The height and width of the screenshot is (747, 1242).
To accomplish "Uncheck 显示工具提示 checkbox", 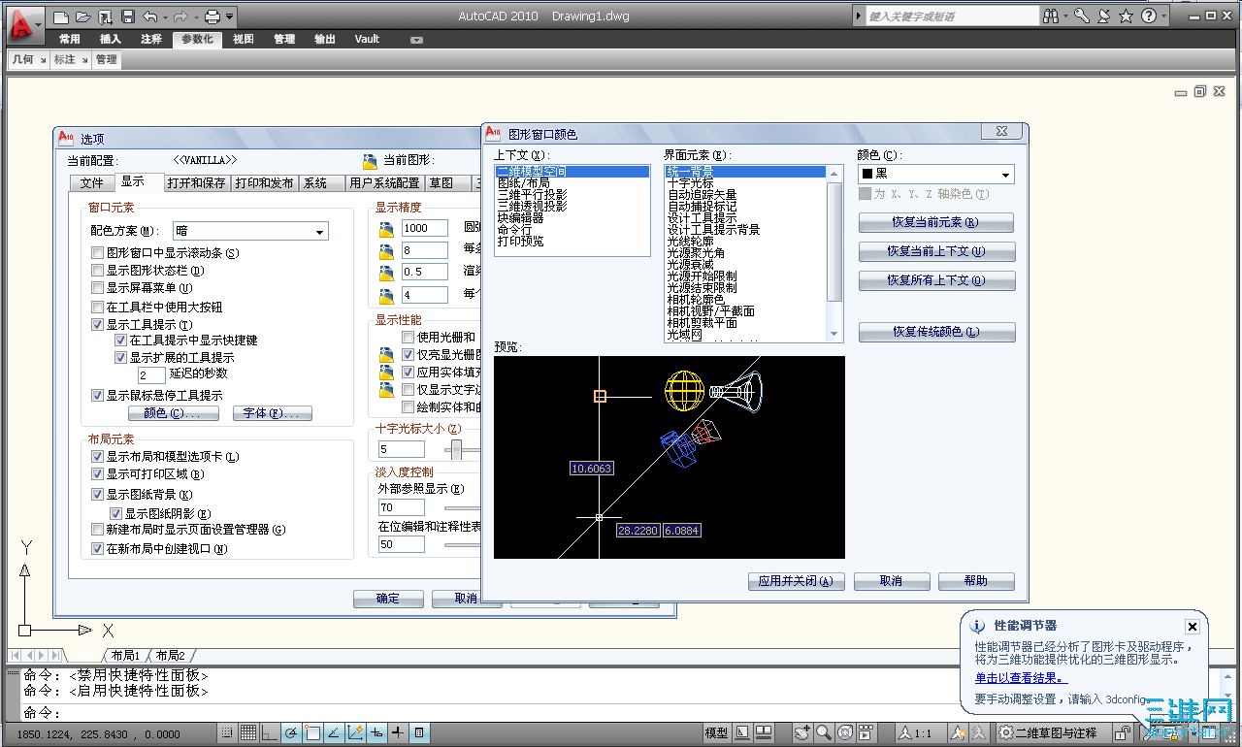I will click(97, 324).
